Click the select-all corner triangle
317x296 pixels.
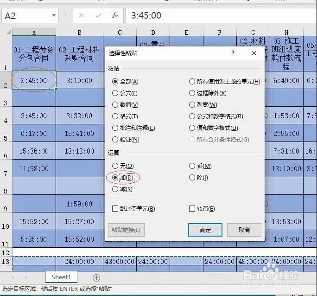coord(8,32)
